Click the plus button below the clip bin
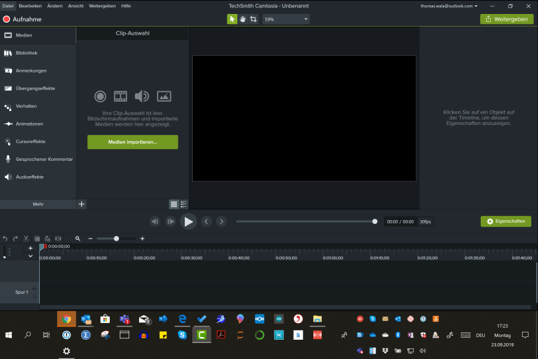The width and height of the screenshot is (538, 359). tap(81, 204)
